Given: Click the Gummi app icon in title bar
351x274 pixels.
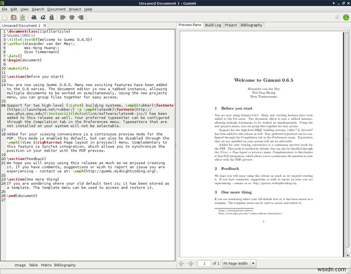Looking at the screenshot, I should 2,3.
